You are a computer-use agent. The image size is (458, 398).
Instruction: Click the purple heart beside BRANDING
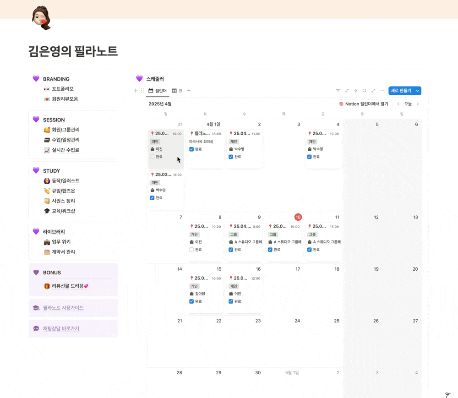(x=36, y=79)
